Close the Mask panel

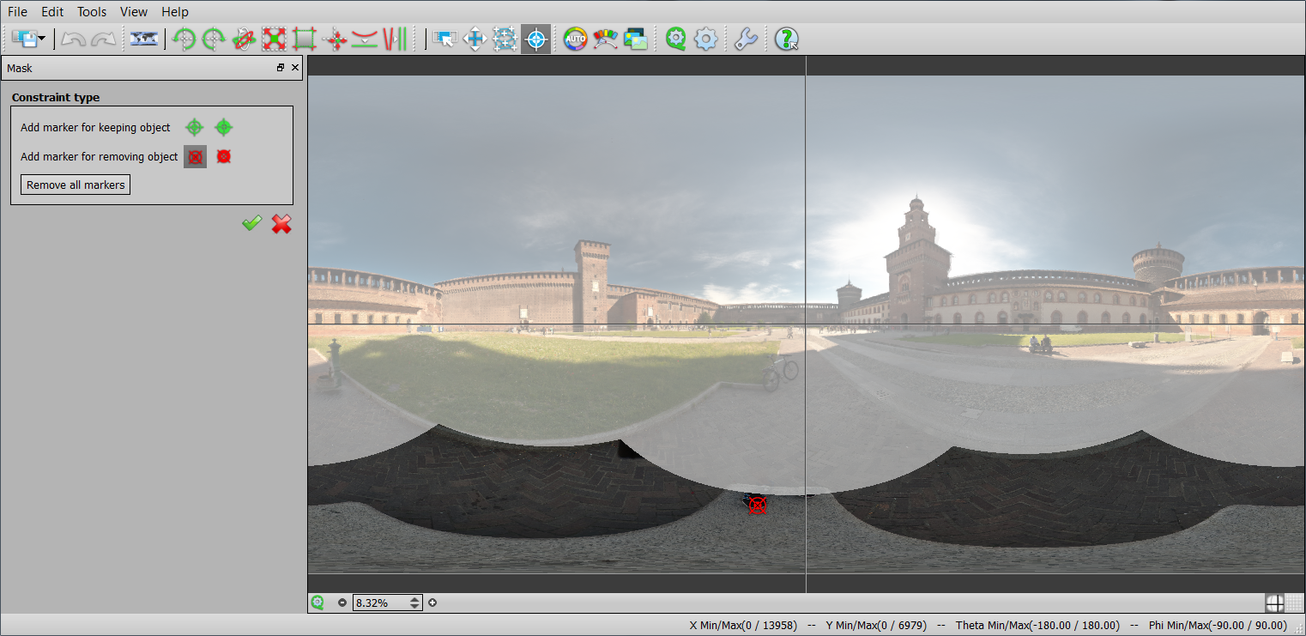coord(295,68)
